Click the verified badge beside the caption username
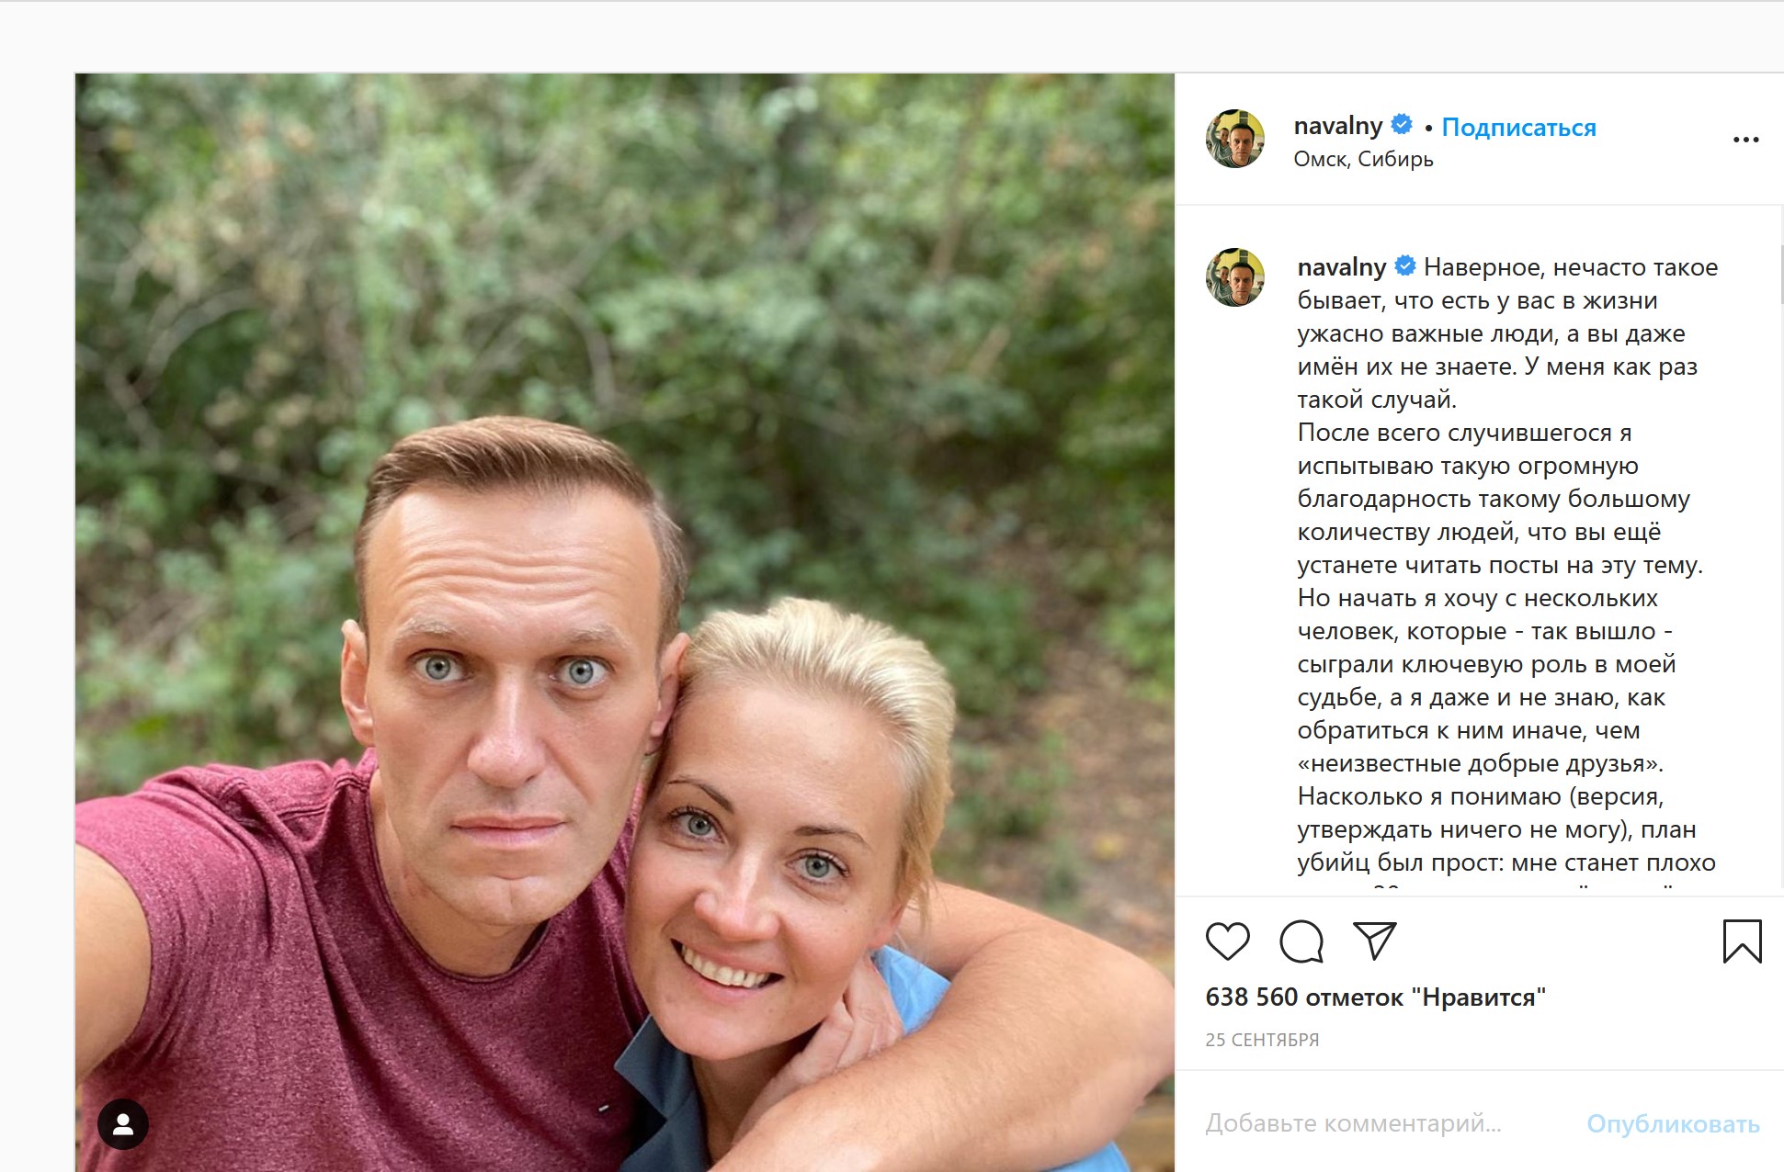1784x1172 pixels. [1405, 267]
